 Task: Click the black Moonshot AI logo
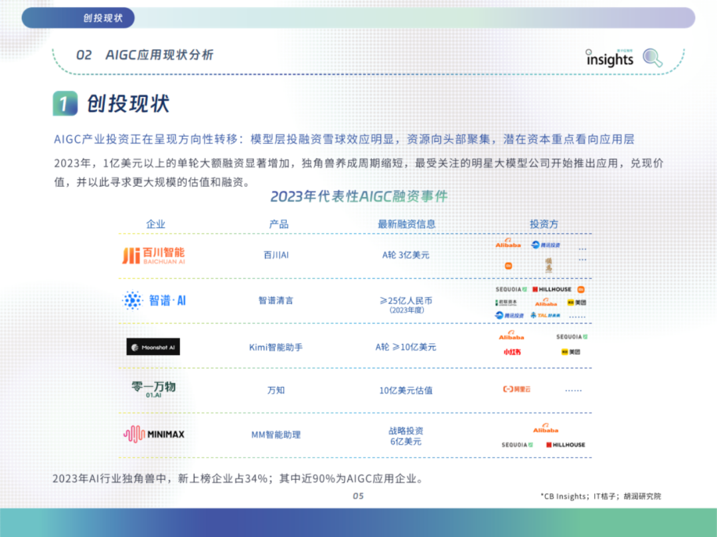coord(153,347)
